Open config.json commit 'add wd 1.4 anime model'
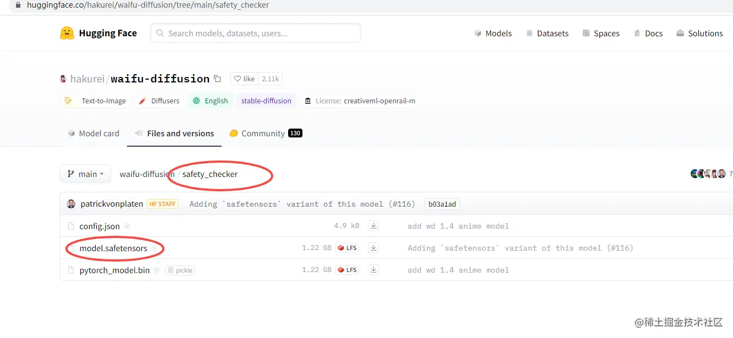Image resolution: width=733 pixels, height=338 pixels. tap(458, 226)
